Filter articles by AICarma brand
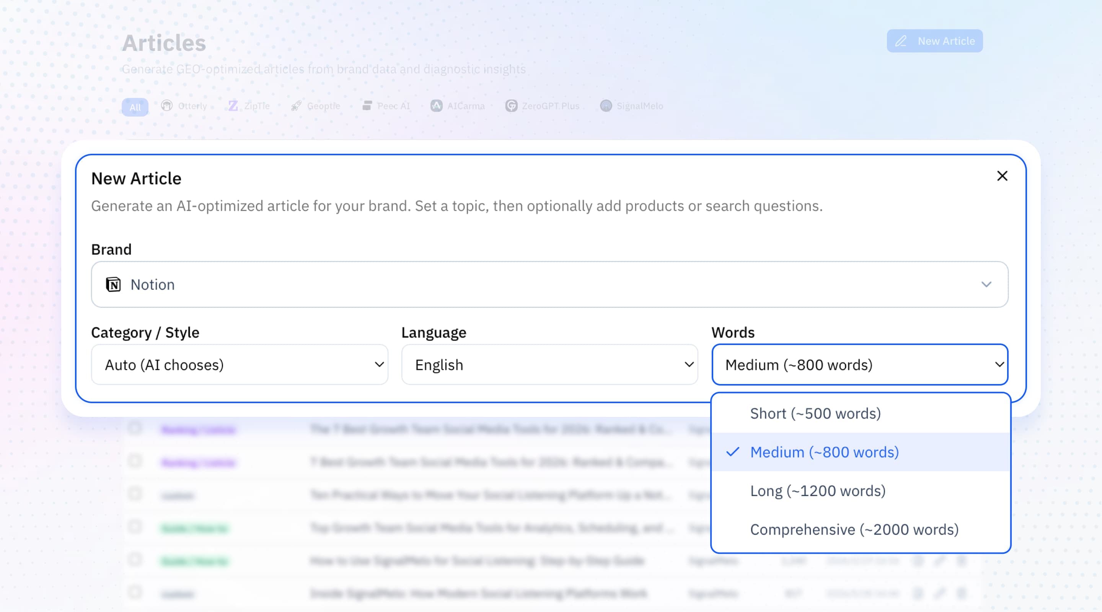The image size is (1102, 612). [x=457, y=106]
